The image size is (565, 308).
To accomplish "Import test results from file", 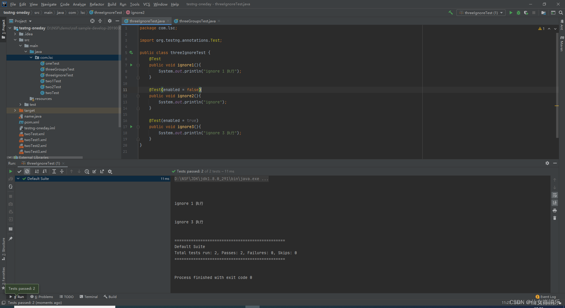I will 94,171.
